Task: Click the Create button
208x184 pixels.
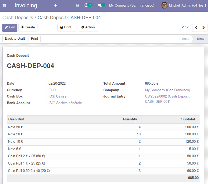Action: pos(28,28)
